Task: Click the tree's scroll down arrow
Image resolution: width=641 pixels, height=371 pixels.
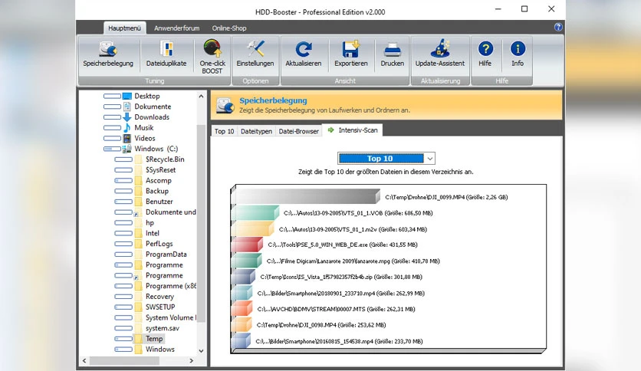Action: click(201, 350)
